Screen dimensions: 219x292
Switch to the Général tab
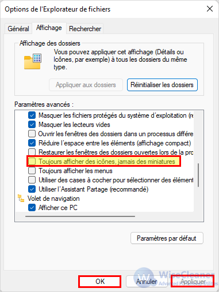[18, 29]
